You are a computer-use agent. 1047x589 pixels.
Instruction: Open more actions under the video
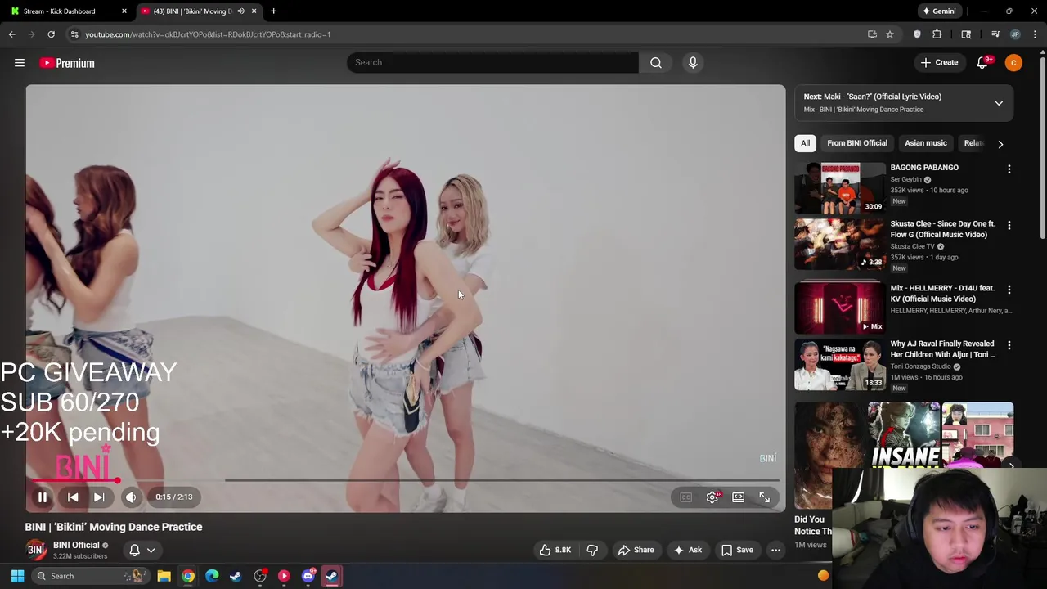[775, 550]
